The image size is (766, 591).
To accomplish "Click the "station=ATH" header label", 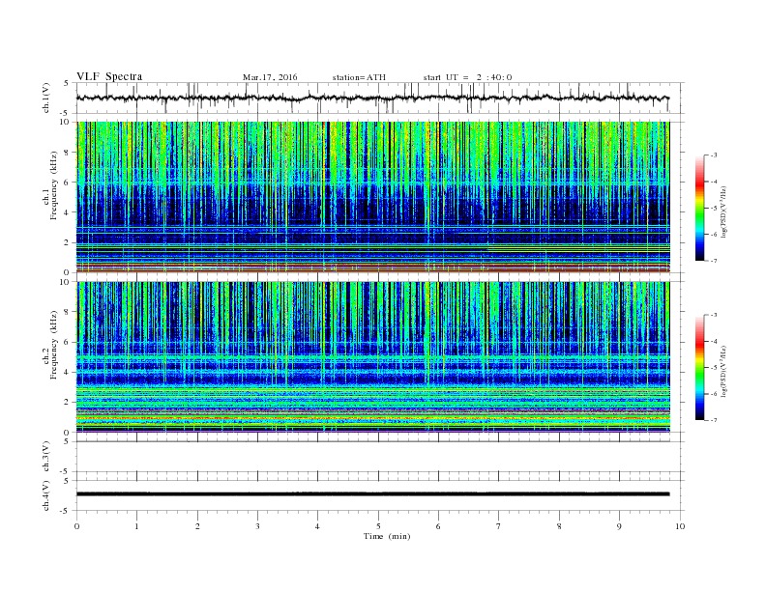I will point(359,77).
